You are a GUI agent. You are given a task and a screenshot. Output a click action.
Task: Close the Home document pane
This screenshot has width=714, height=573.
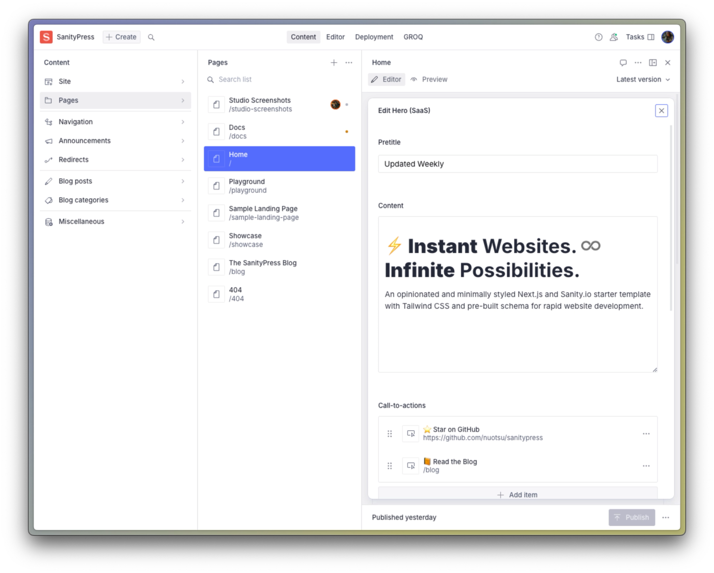pyautogui.click(x=668, y=63)
